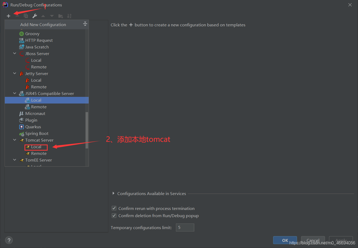This screenshot has width=358, height=248.
Task: Select Local under Tomcat Server
Action: [x=36, y=147]
